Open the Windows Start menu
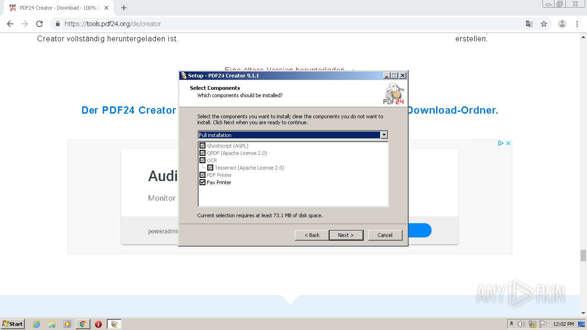 pyautogui.click(x=13, y=324)
